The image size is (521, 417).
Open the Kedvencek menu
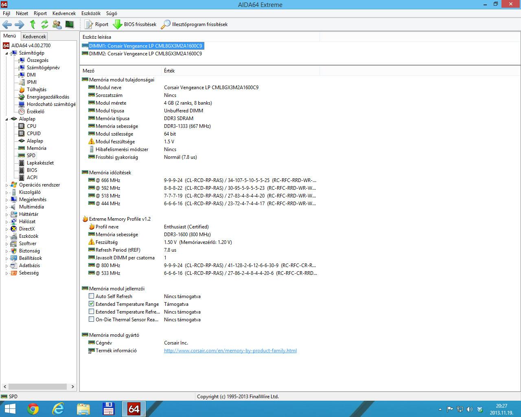(64, 13)
